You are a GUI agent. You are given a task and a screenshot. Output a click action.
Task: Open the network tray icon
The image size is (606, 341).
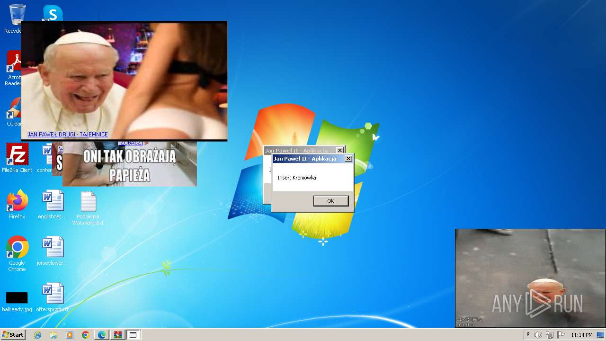pyautogui.click(x=550, y=335)
